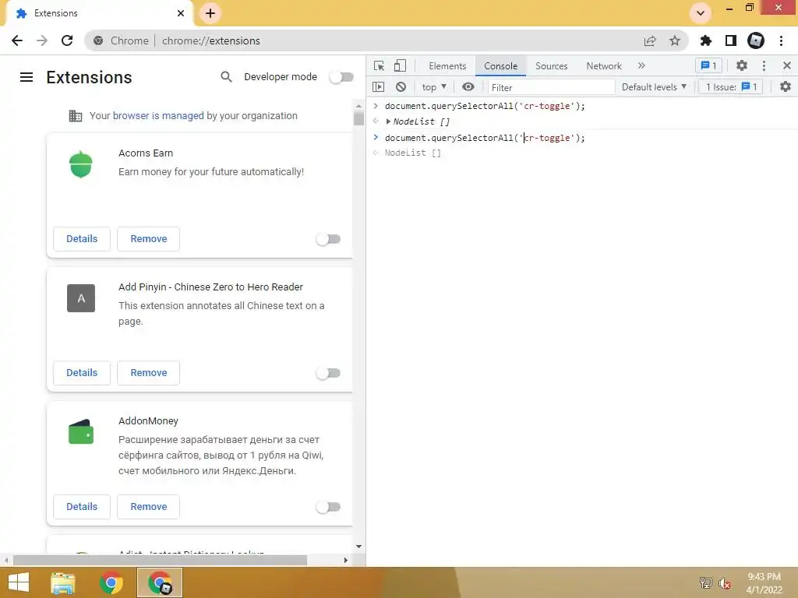Bookmark this page with the star icon
This screenshot has width=798, height=598.
point(675,40)
